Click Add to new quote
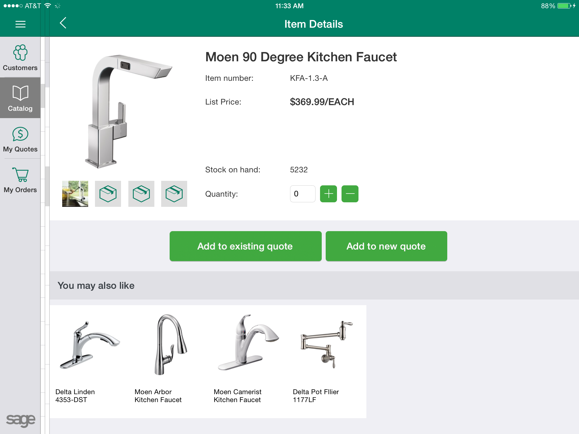579x434 pixels. (x=386, y=246)
